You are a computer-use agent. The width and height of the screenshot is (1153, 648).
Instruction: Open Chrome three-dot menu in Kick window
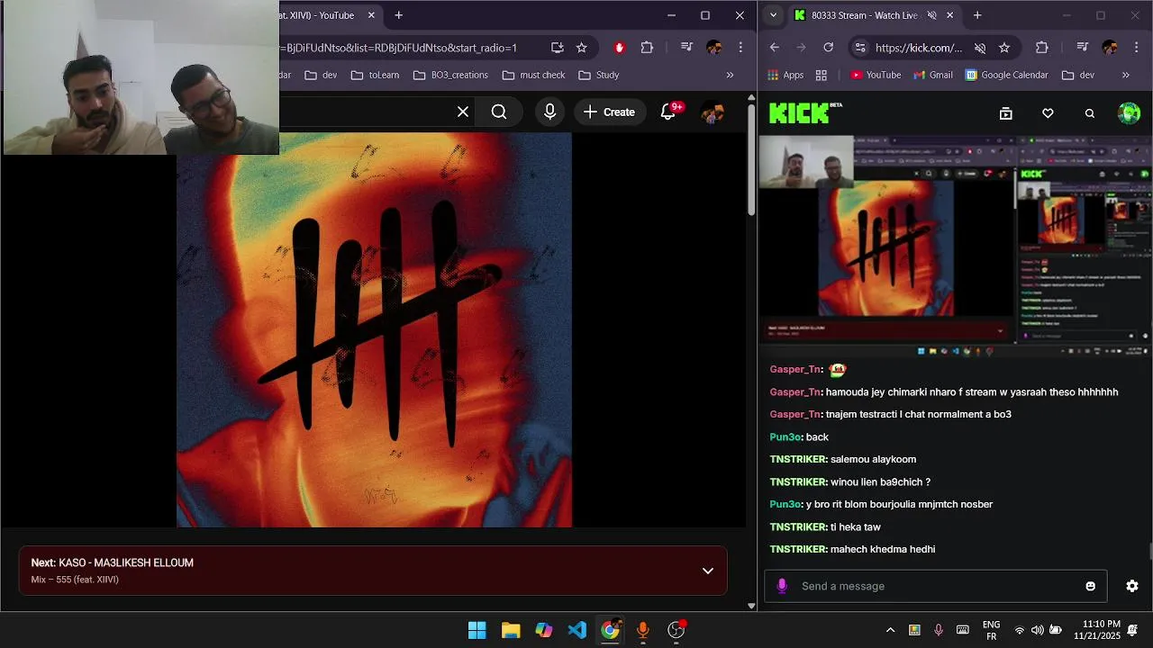pyautogui.click(x=1136, y=48)
